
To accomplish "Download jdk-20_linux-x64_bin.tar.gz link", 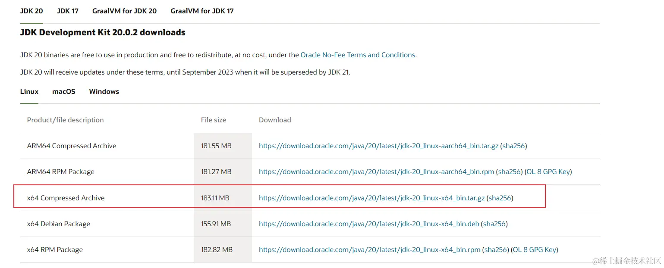I will [x=371, y=198].
